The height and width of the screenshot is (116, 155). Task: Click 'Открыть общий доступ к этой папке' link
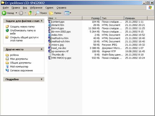[24, 39]
